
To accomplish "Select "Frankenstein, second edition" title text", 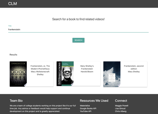I will coord(134,67).
